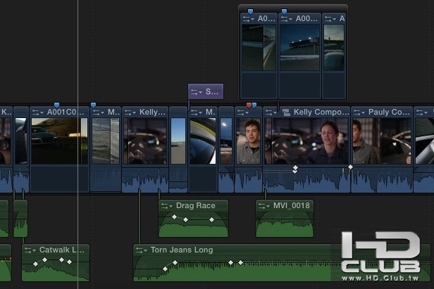Click the Torn Jeans Long clip name
This screenshot has height=289, width=434.
click(x=182, y=250)
